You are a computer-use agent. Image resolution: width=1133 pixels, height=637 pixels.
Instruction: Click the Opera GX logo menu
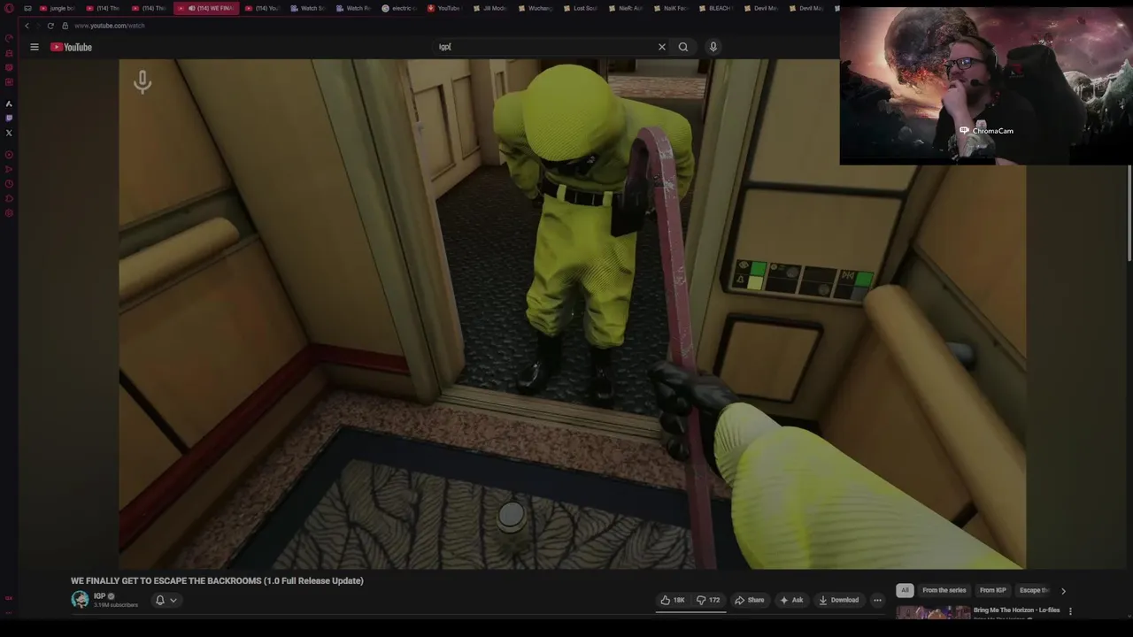[9, 8]
